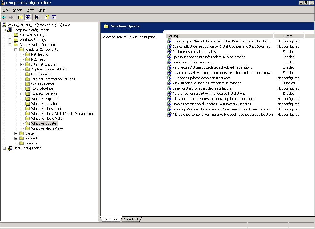Click the Configure Automatic Updates policy icon
This screenshot has height=229, width=315.
(169, 52)
